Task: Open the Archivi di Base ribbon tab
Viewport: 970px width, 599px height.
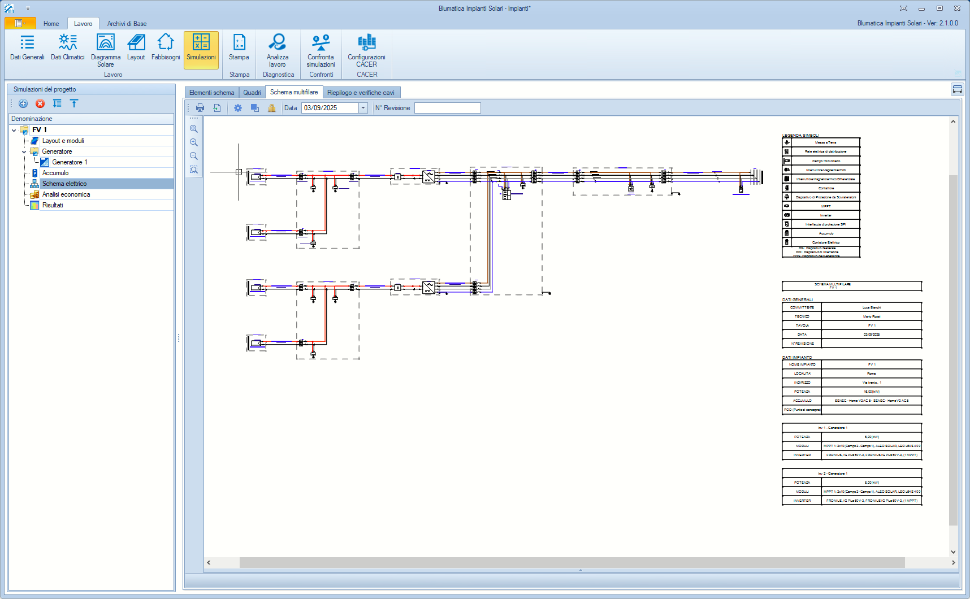Action: coord(127,24)
